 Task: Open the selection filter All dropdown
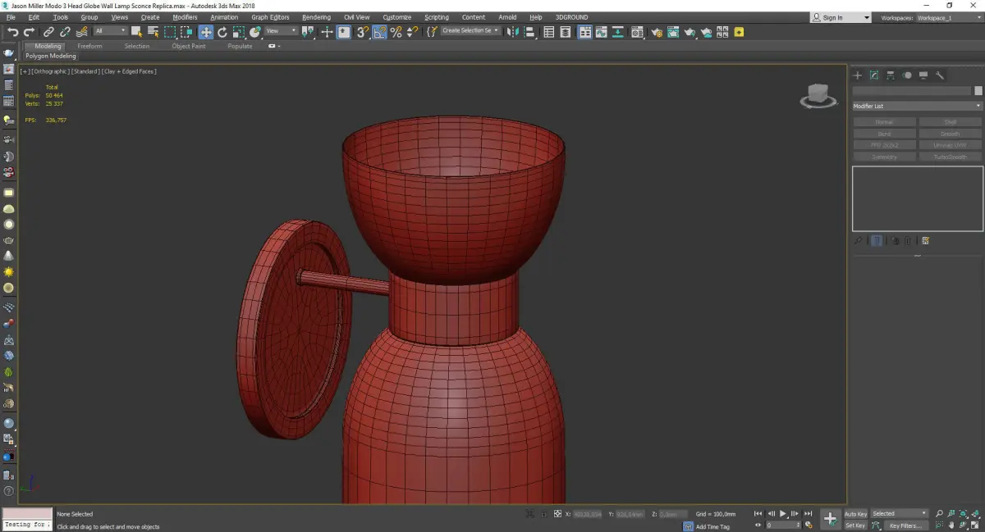click(x=110, y=31)
